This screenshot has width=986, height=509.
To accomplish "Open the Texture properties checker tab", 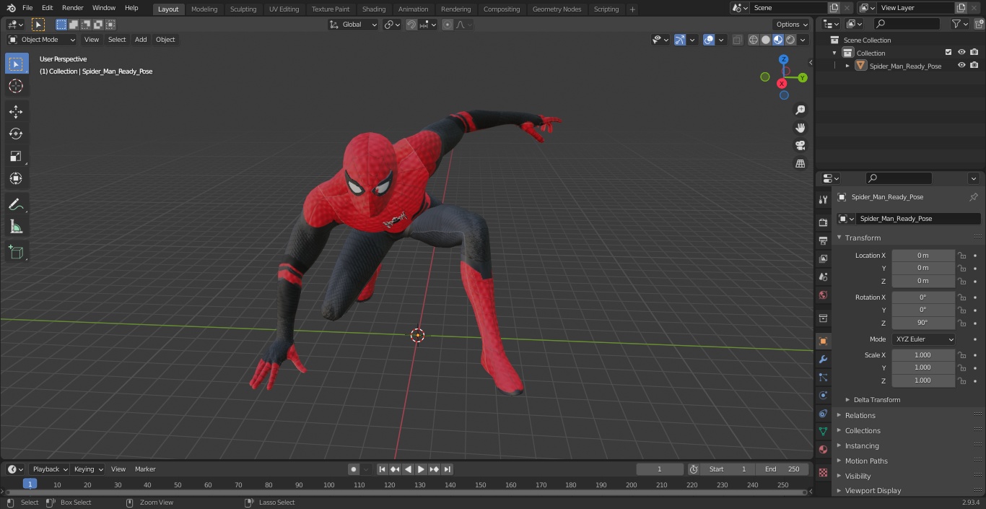I will [x=823, y=472].
